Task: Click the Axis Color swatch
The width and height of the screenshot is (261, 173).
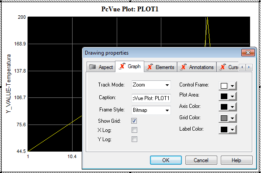Action: pyautogui.click(x=224, y=107)
